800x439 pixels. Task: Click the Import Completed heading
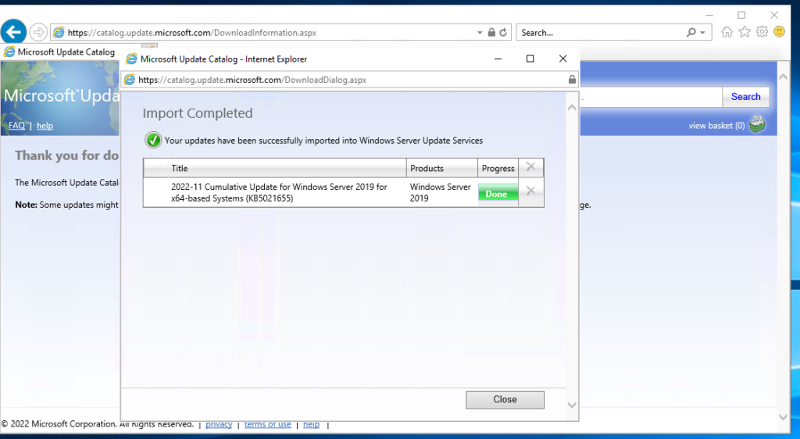click(x=198, y=113)
